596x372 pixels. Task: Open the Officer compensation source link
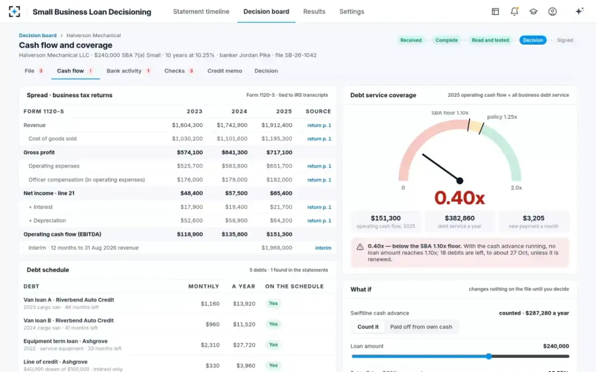319,180
